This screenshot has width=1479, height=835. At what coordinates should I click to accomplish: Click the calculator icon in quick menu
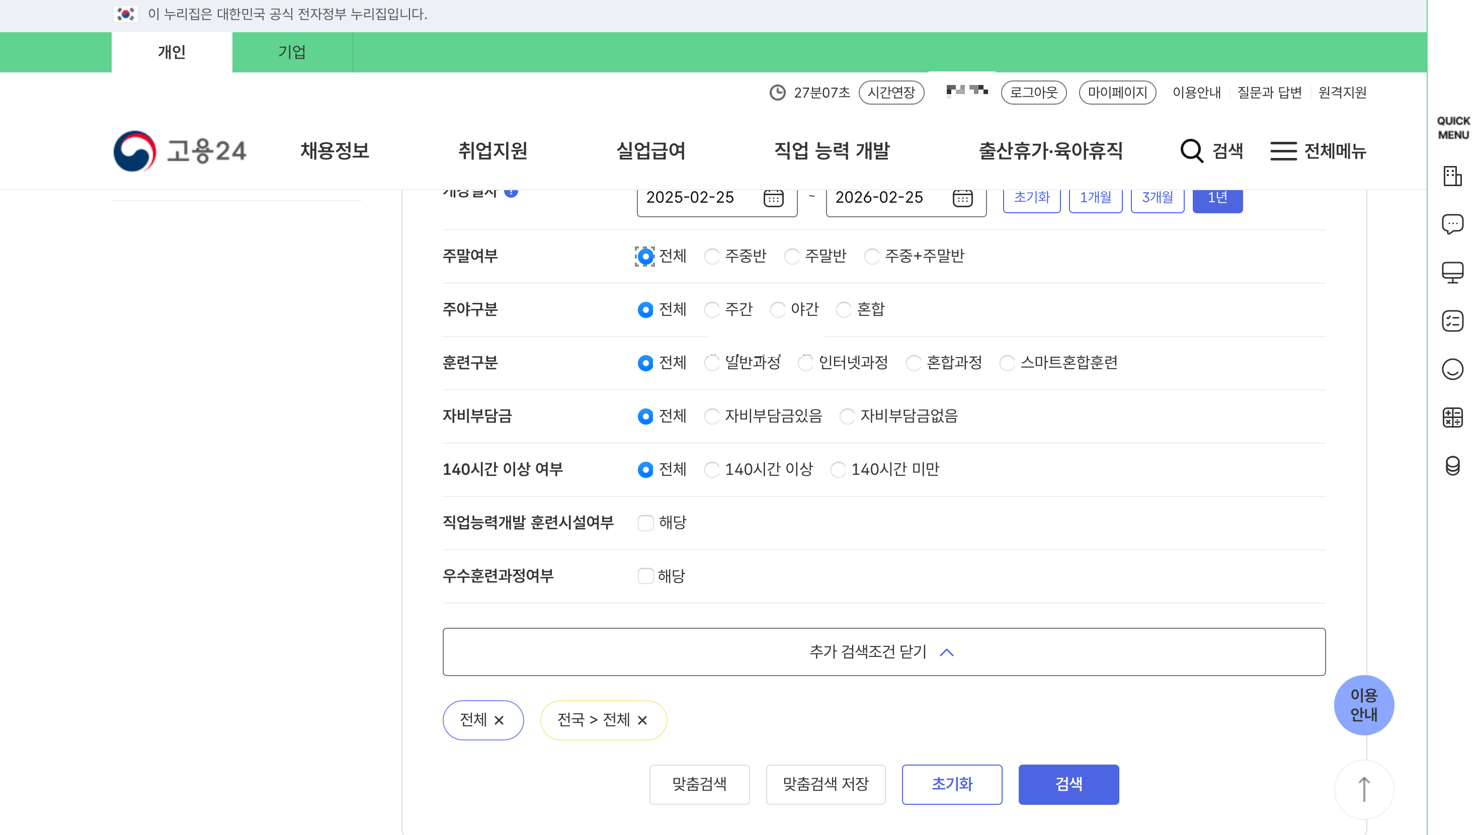click(x=1452, y=417)
